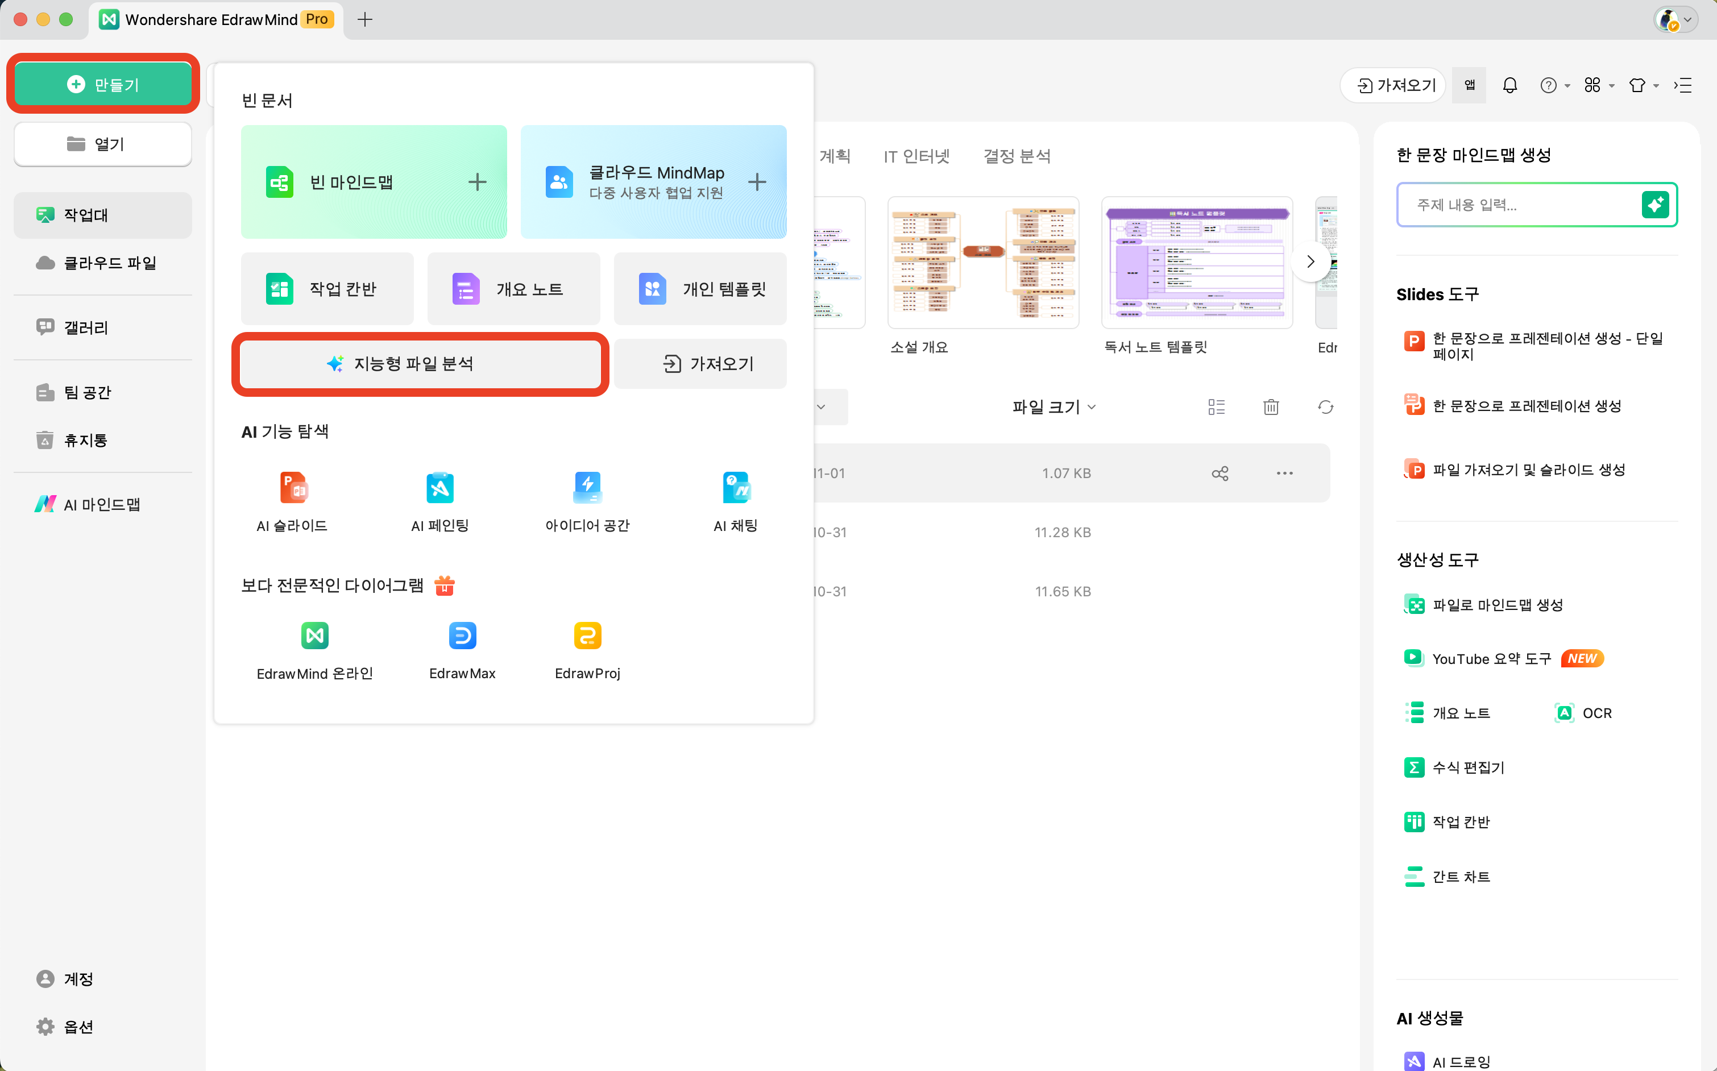
Task: Open the AI 슬라이드 feature icon
Action: point(293,487)
